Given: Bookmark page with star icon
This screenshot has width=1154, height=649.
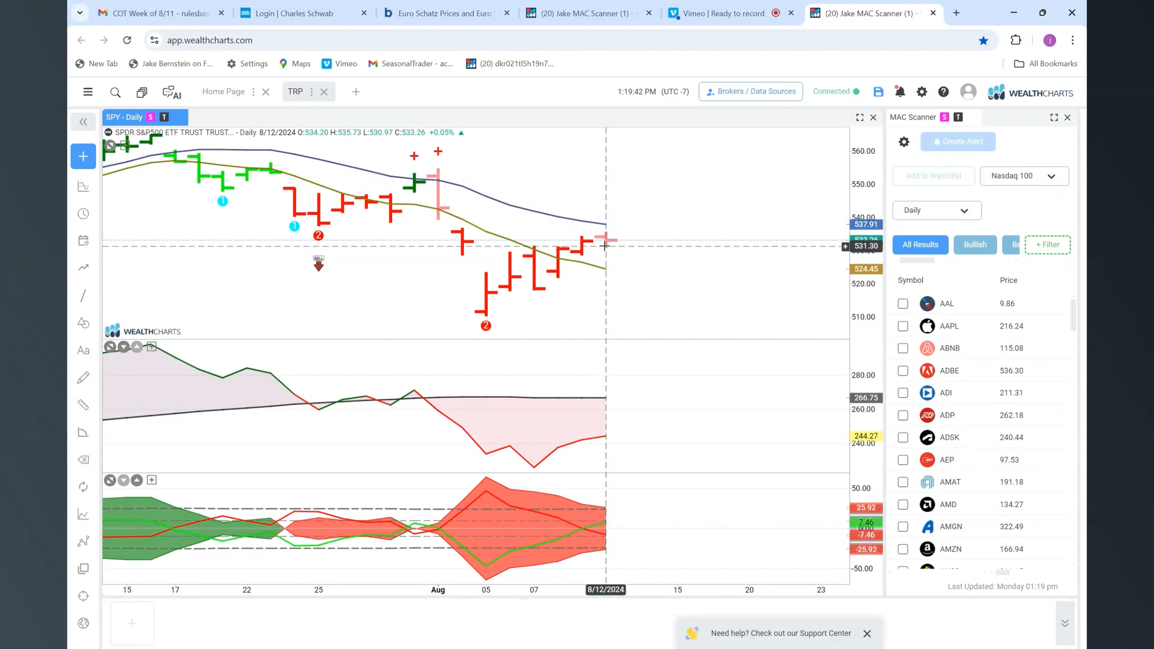Looking at the screenshot, I should pos(983,40).
